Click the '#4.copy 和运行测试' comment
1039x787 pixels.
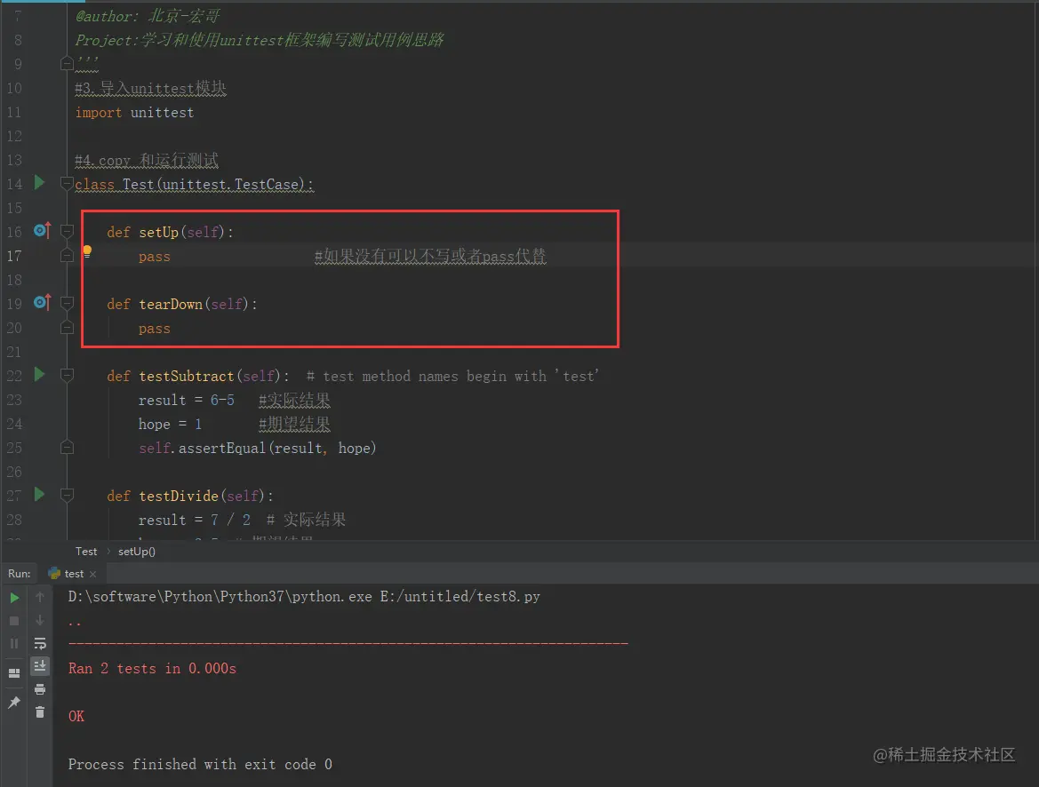[147, 160]
